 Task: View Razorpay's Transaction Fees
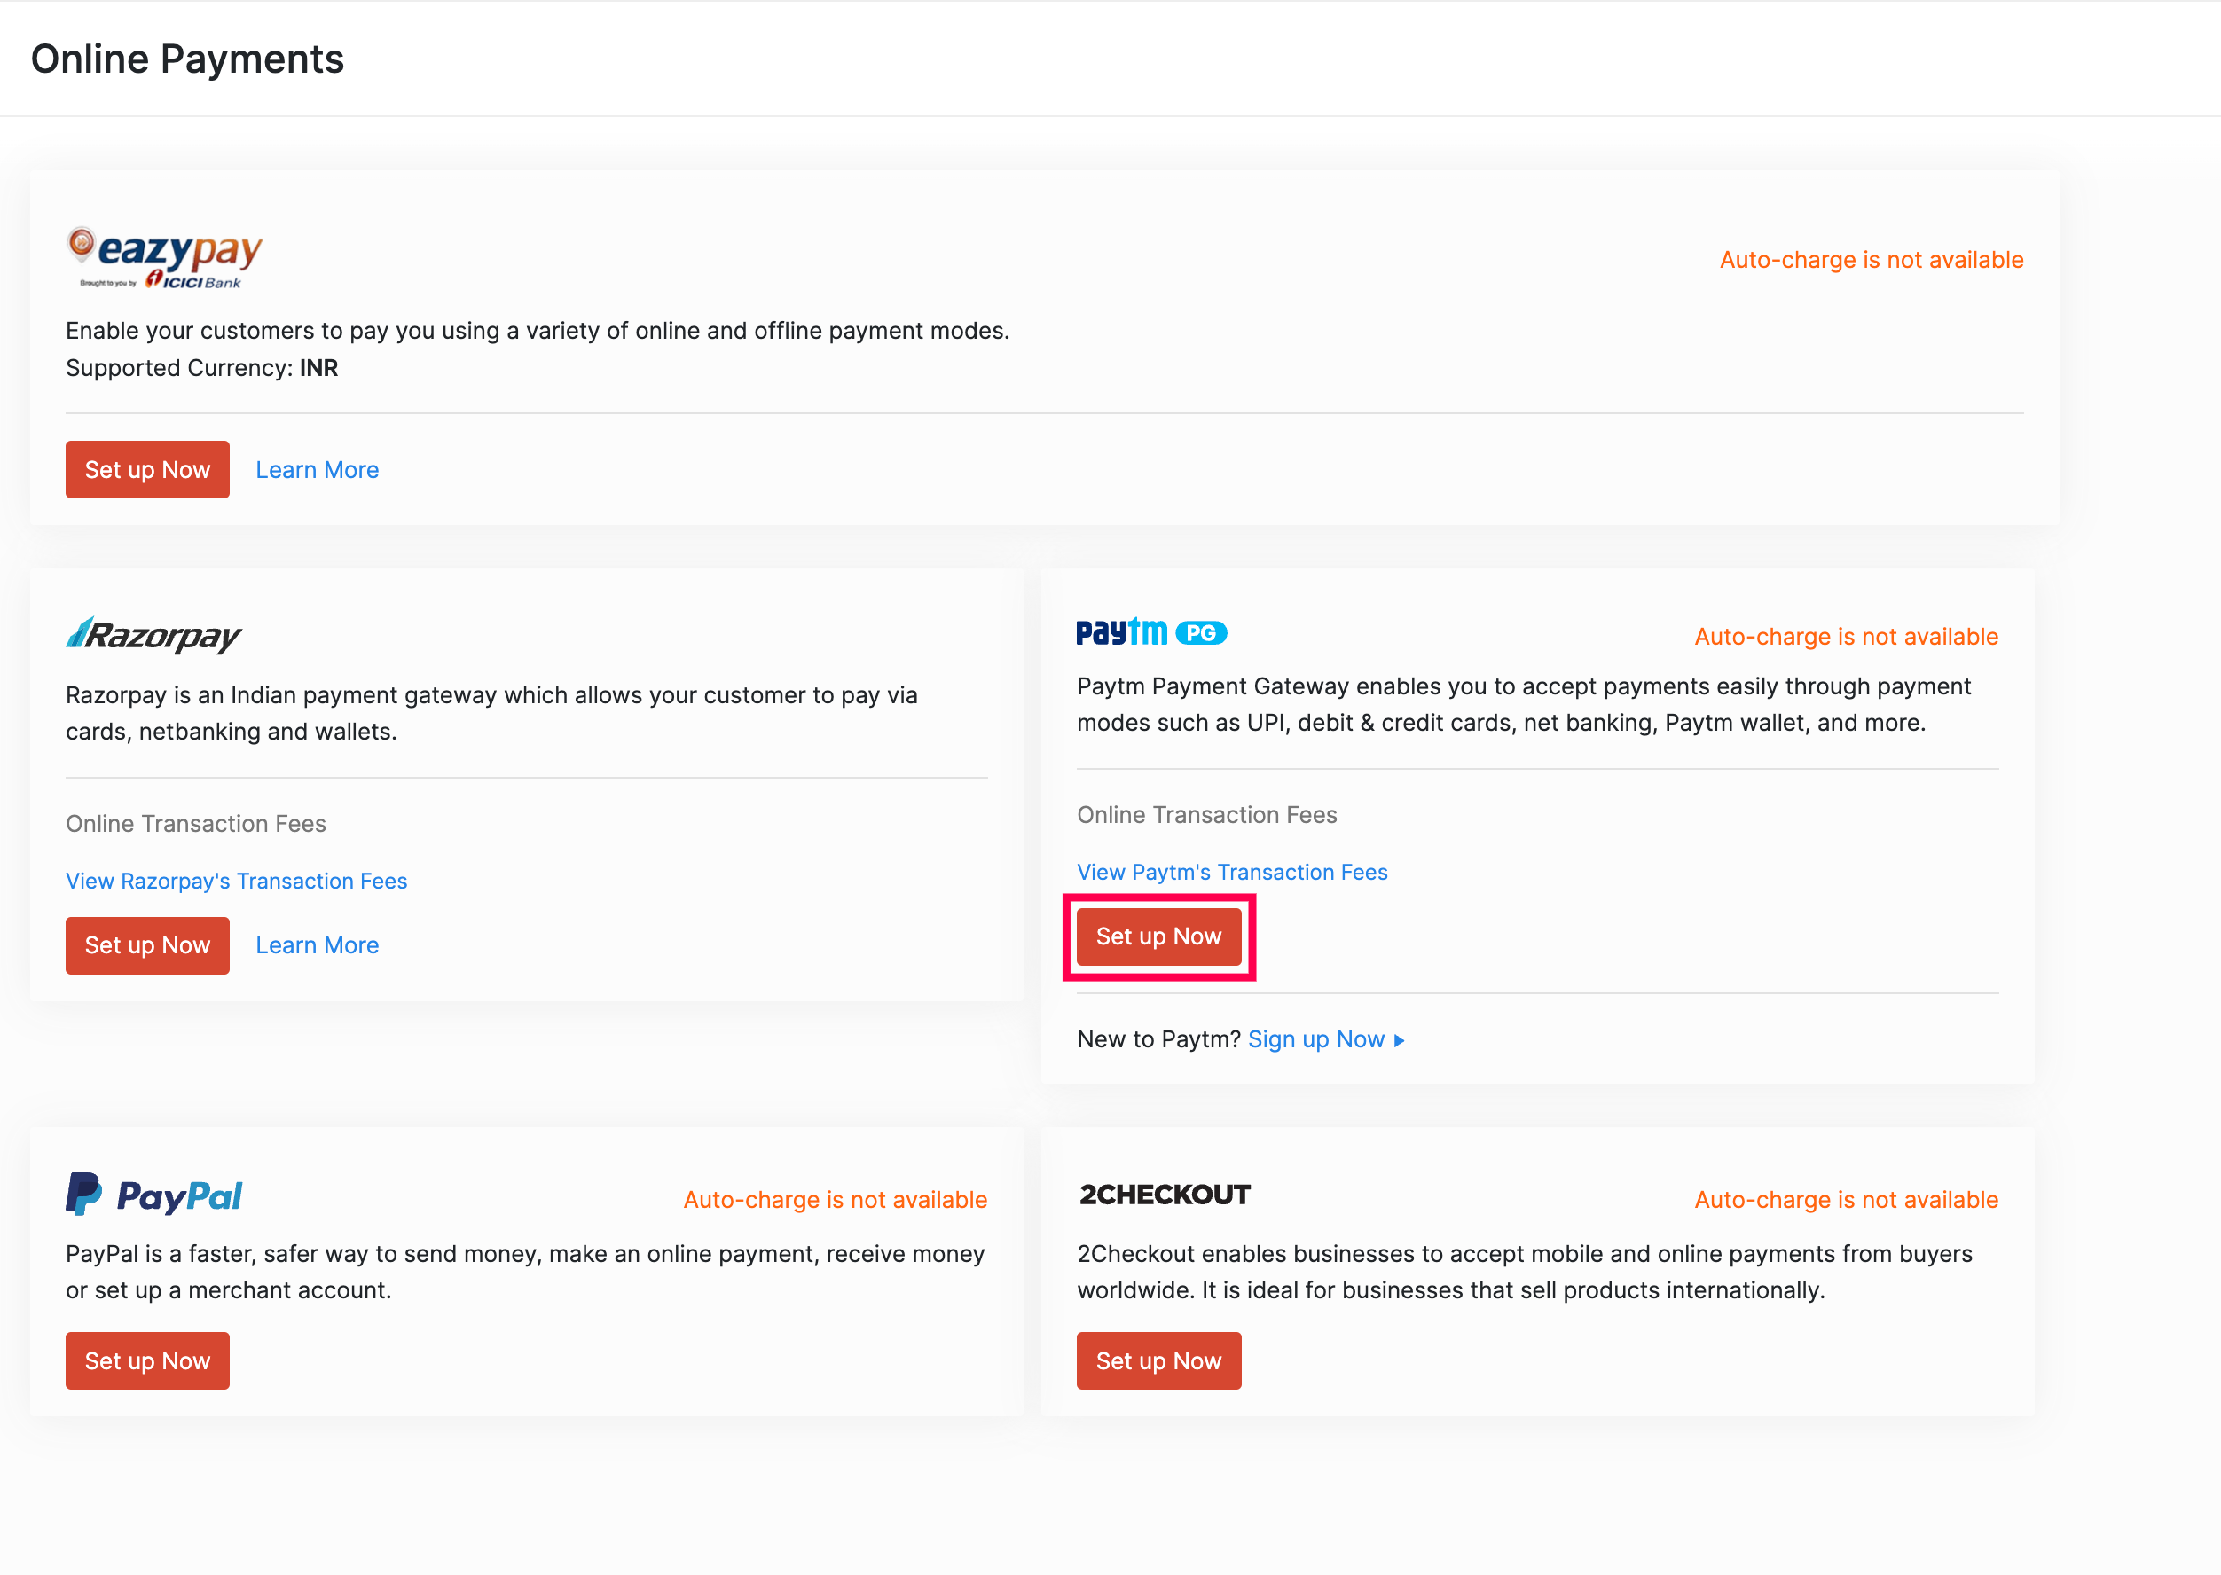pos(236,881)
